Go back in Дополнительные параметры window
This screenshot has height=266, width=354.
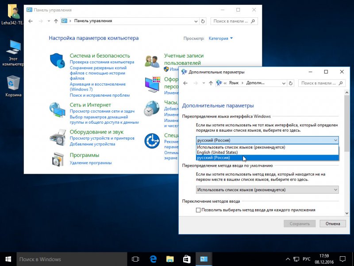coord(185,83)
